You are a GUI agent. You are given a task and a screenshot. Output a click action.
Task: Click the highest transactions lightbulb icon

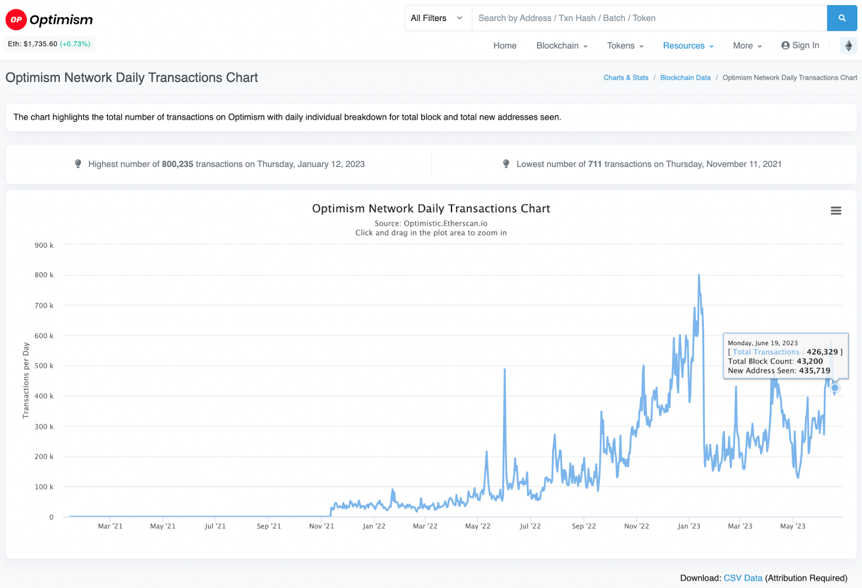point(78,164)
